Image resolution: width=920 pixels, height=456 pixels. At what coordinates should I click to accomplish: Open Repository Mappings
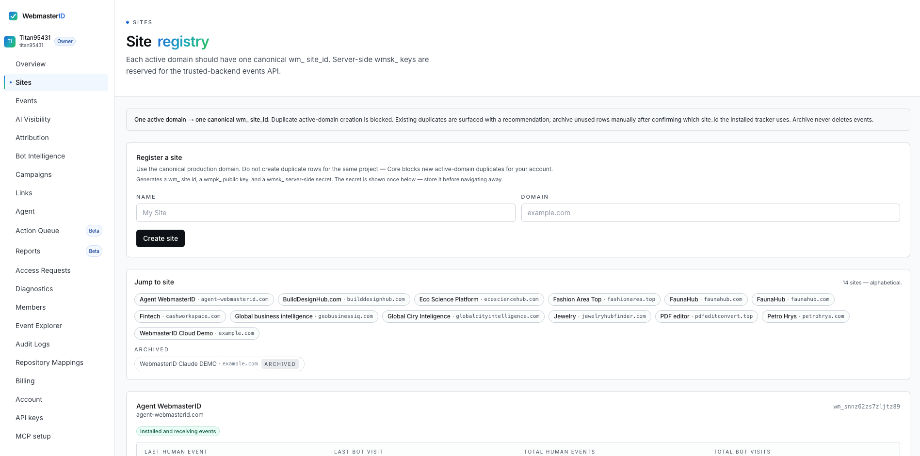point(56,362)
